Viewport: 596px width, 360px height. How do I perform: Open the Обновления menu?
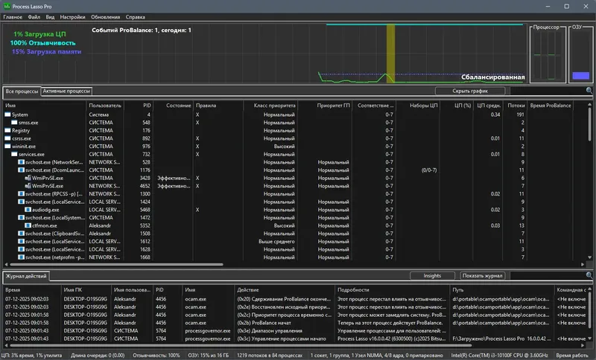coord(107,16)
